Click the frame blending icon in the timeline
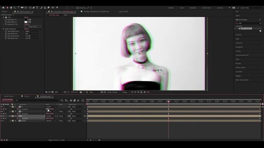 74,100
